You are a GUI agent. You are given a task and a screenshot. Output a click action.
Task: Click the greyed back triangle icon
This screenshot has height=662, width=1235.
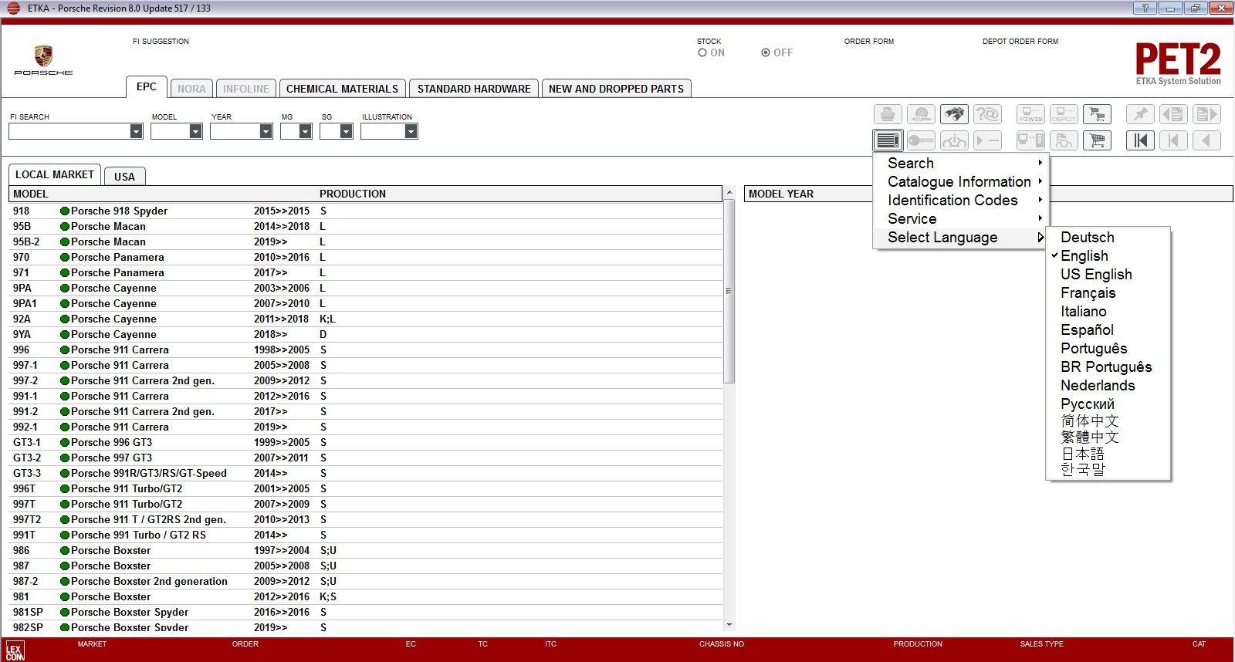pos(1206,140)
